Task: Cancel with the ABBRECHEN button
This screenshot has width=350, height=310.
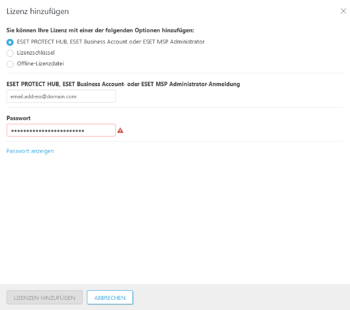Action: (110, 298)
